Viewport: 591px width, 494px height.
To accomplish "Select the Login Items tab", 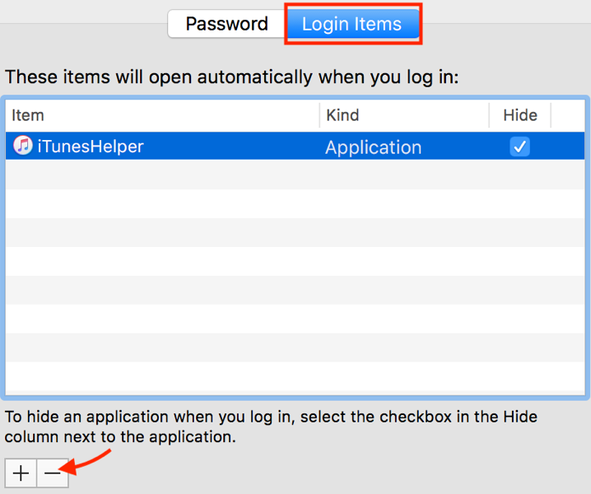I will click(x=351, y=24).
